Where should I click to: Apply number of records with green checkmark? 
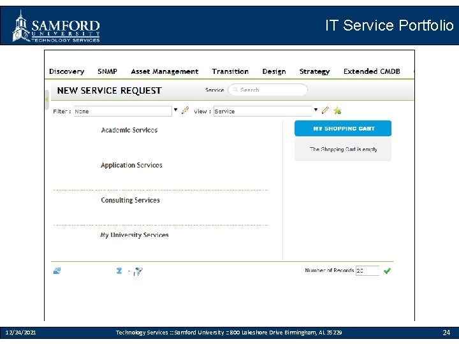[x=388, y=271]
